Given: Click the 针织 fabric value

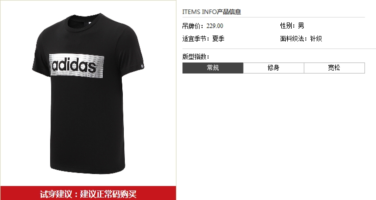Looking at the screenshot, I should [x=316, y=38].
